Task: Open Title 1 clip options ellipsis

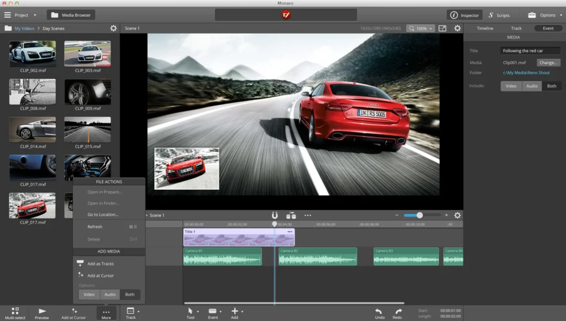Action: 290,232
